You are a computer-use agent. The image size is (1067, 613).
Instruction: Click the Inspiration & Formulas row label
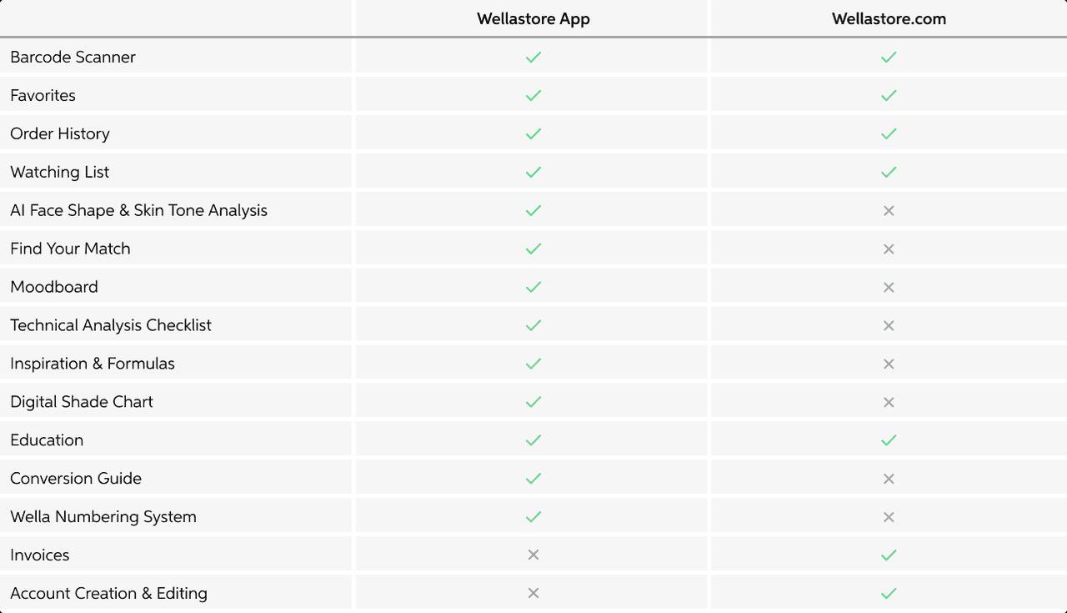pyautogui.click(x=93, y=364)
